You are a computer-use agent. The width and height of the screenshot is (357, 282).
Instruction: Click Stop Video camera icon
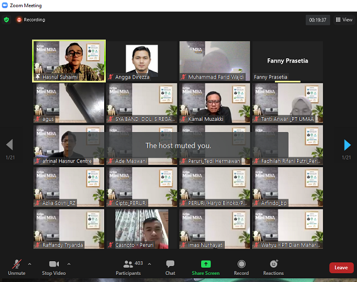point(54,264)
